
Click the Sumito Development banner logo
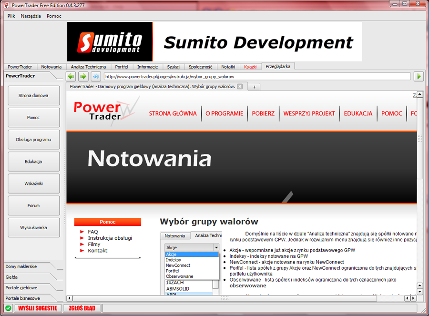pos(110,41)
